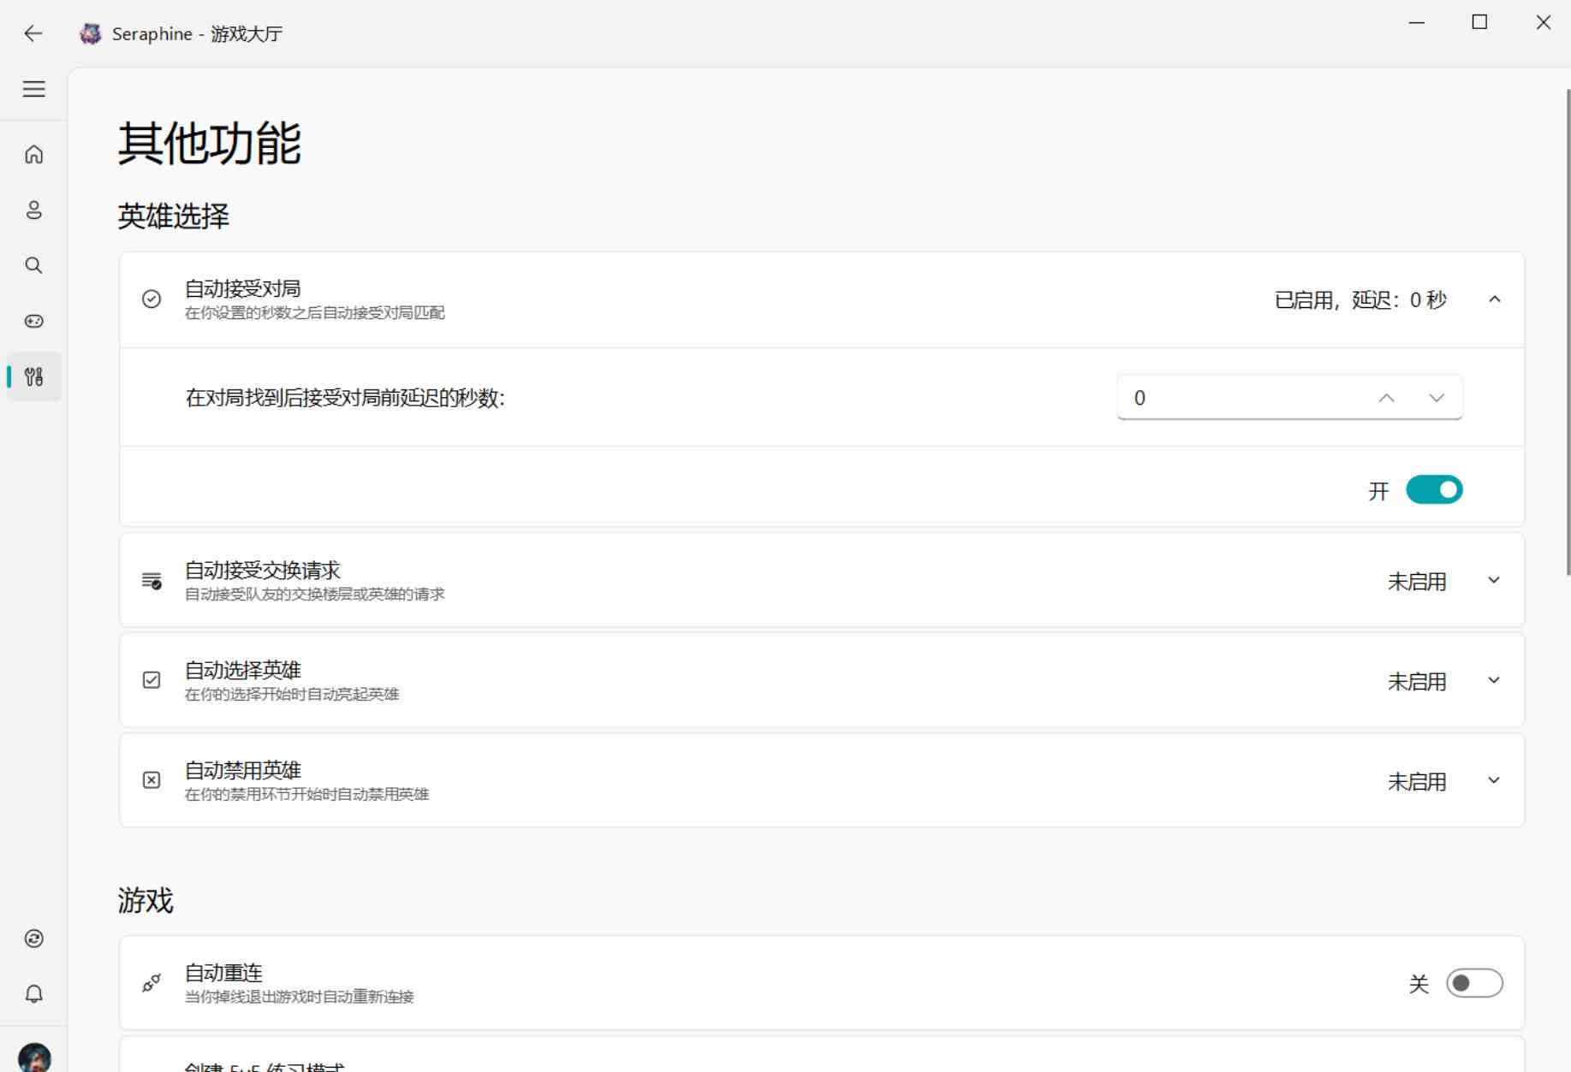Click 自动接受队友的交换楼层或英雄的请求 description
This screenshot has width=1571, height=1072.
314,595
